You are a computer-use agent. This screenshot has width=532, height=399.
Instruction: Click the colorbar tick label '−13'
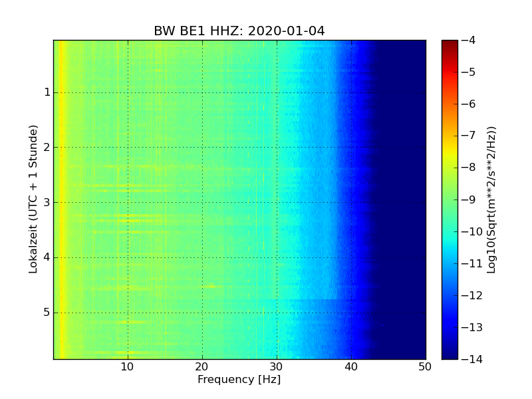point(472,327)
